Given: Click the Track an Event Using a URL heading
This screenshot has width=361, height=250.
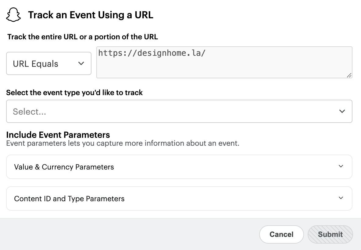Looking at the screenshot, I should (x=91, y=15).
